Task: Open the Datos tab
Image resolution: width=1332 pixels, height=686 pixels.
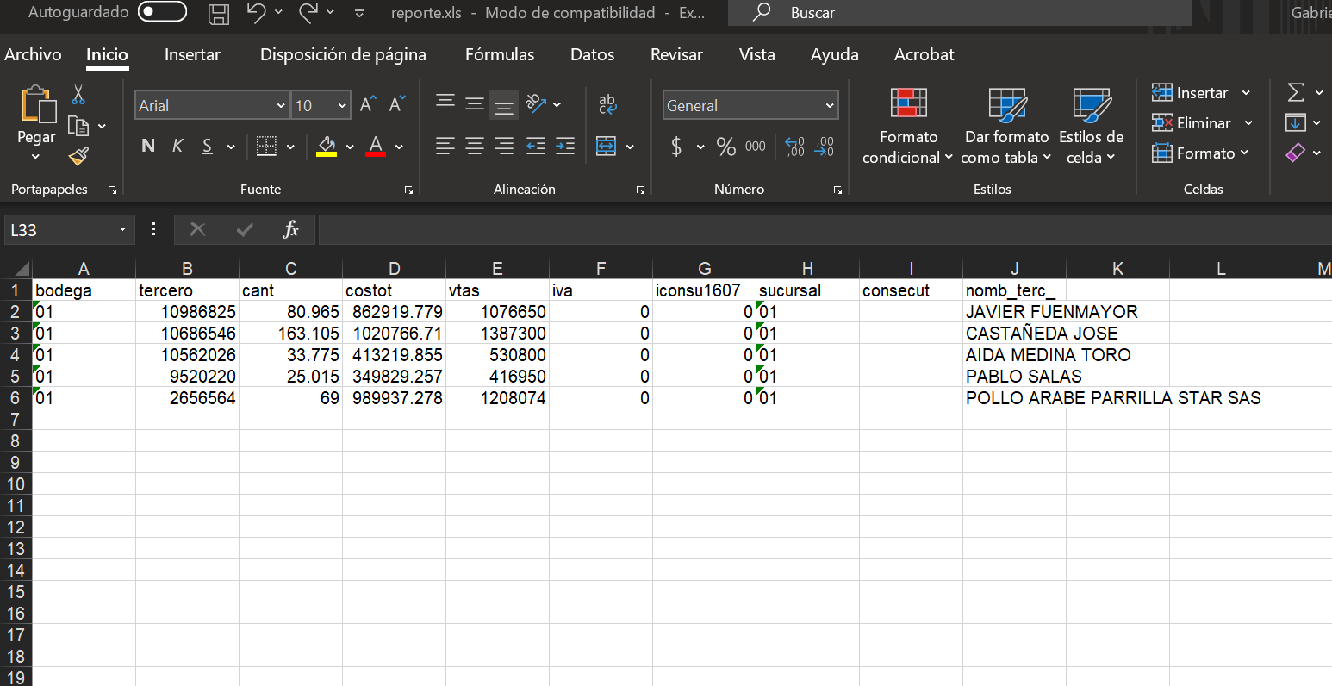Action: click(x=593, y=54)
